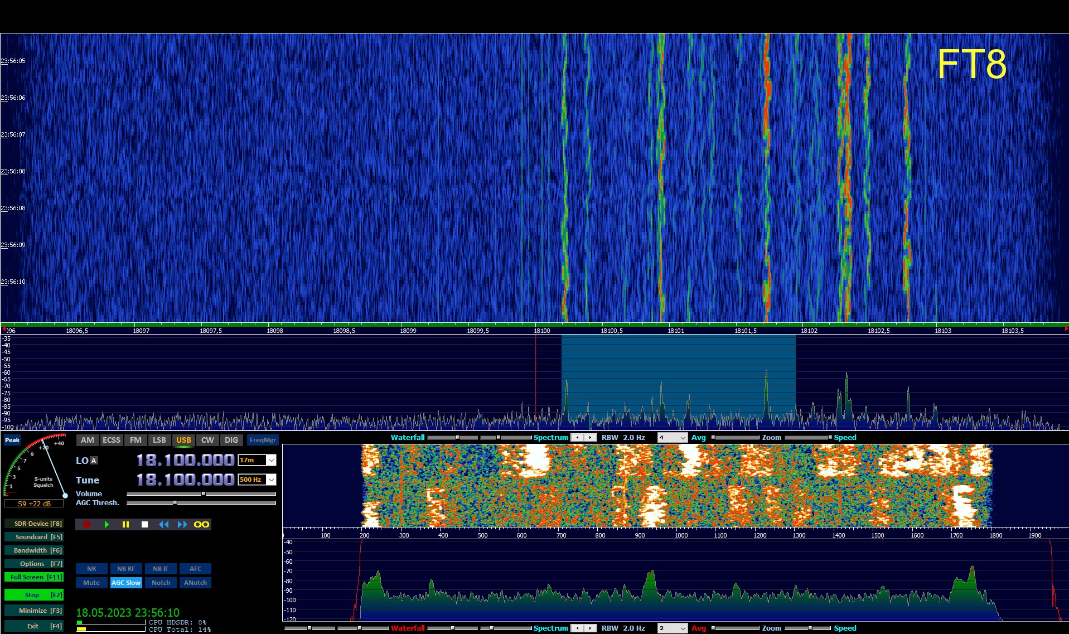The image size is (1069, 634).
Task: Click the green play icon
Action: 106,524
